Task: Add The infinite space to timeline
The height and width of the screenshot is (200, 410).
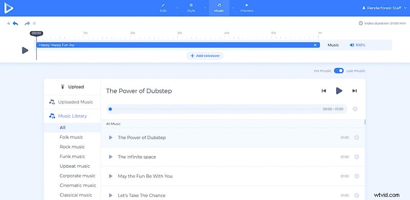Action: tap(356, 157)
